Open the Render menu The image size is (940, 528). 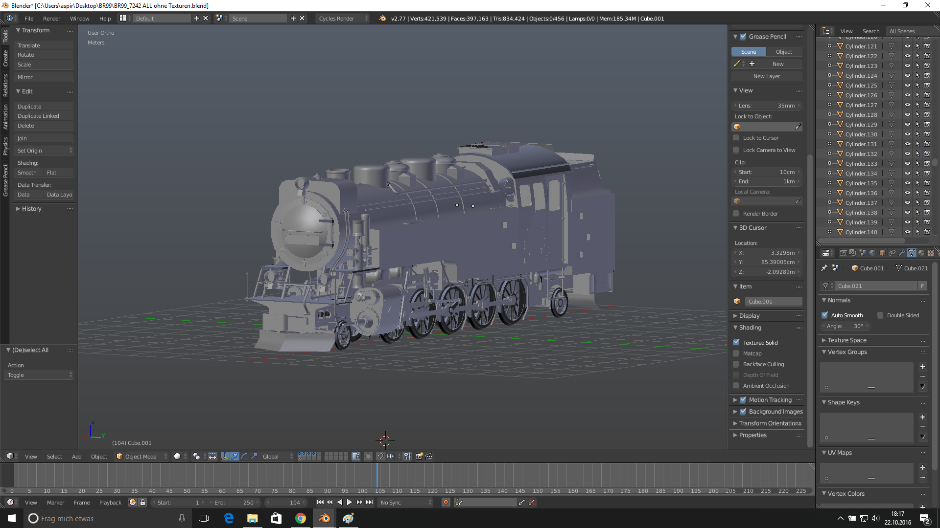tap(51, 18)
